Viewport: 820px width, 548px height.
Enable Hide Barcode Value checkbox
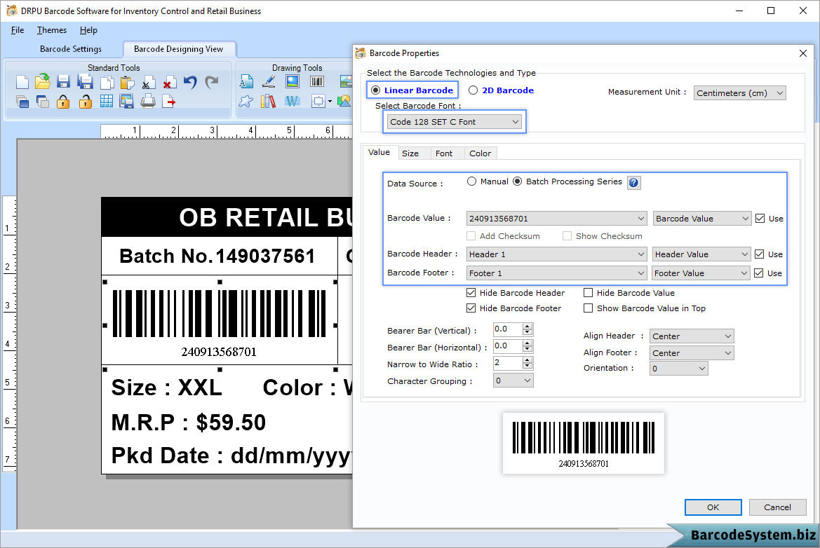tap(589, 292)
